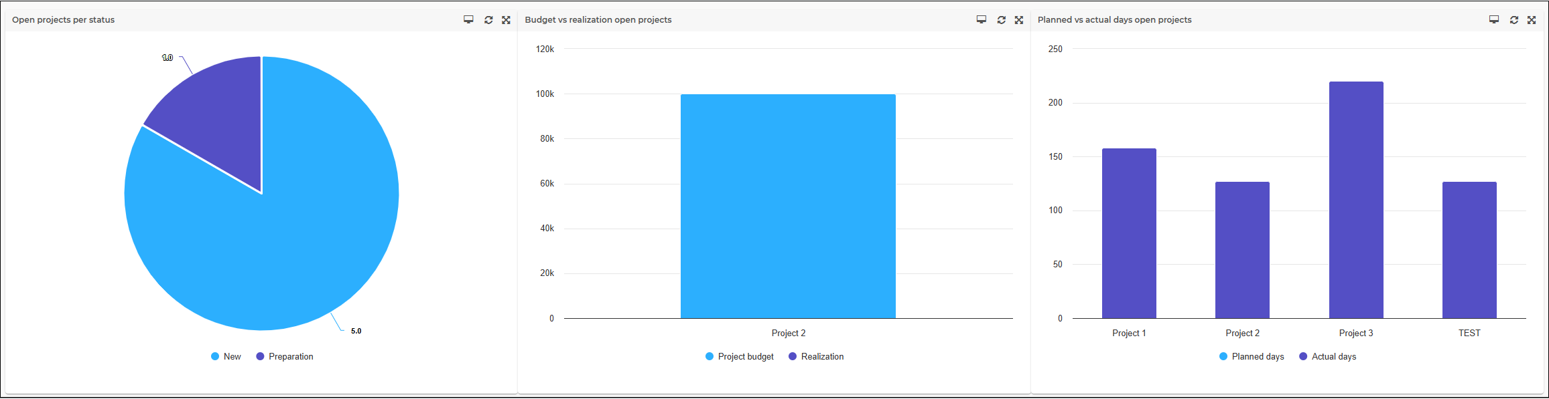Refresh the Budget vs realization widget
This screenshot has height=399, width=1549.
[1002, 20]
